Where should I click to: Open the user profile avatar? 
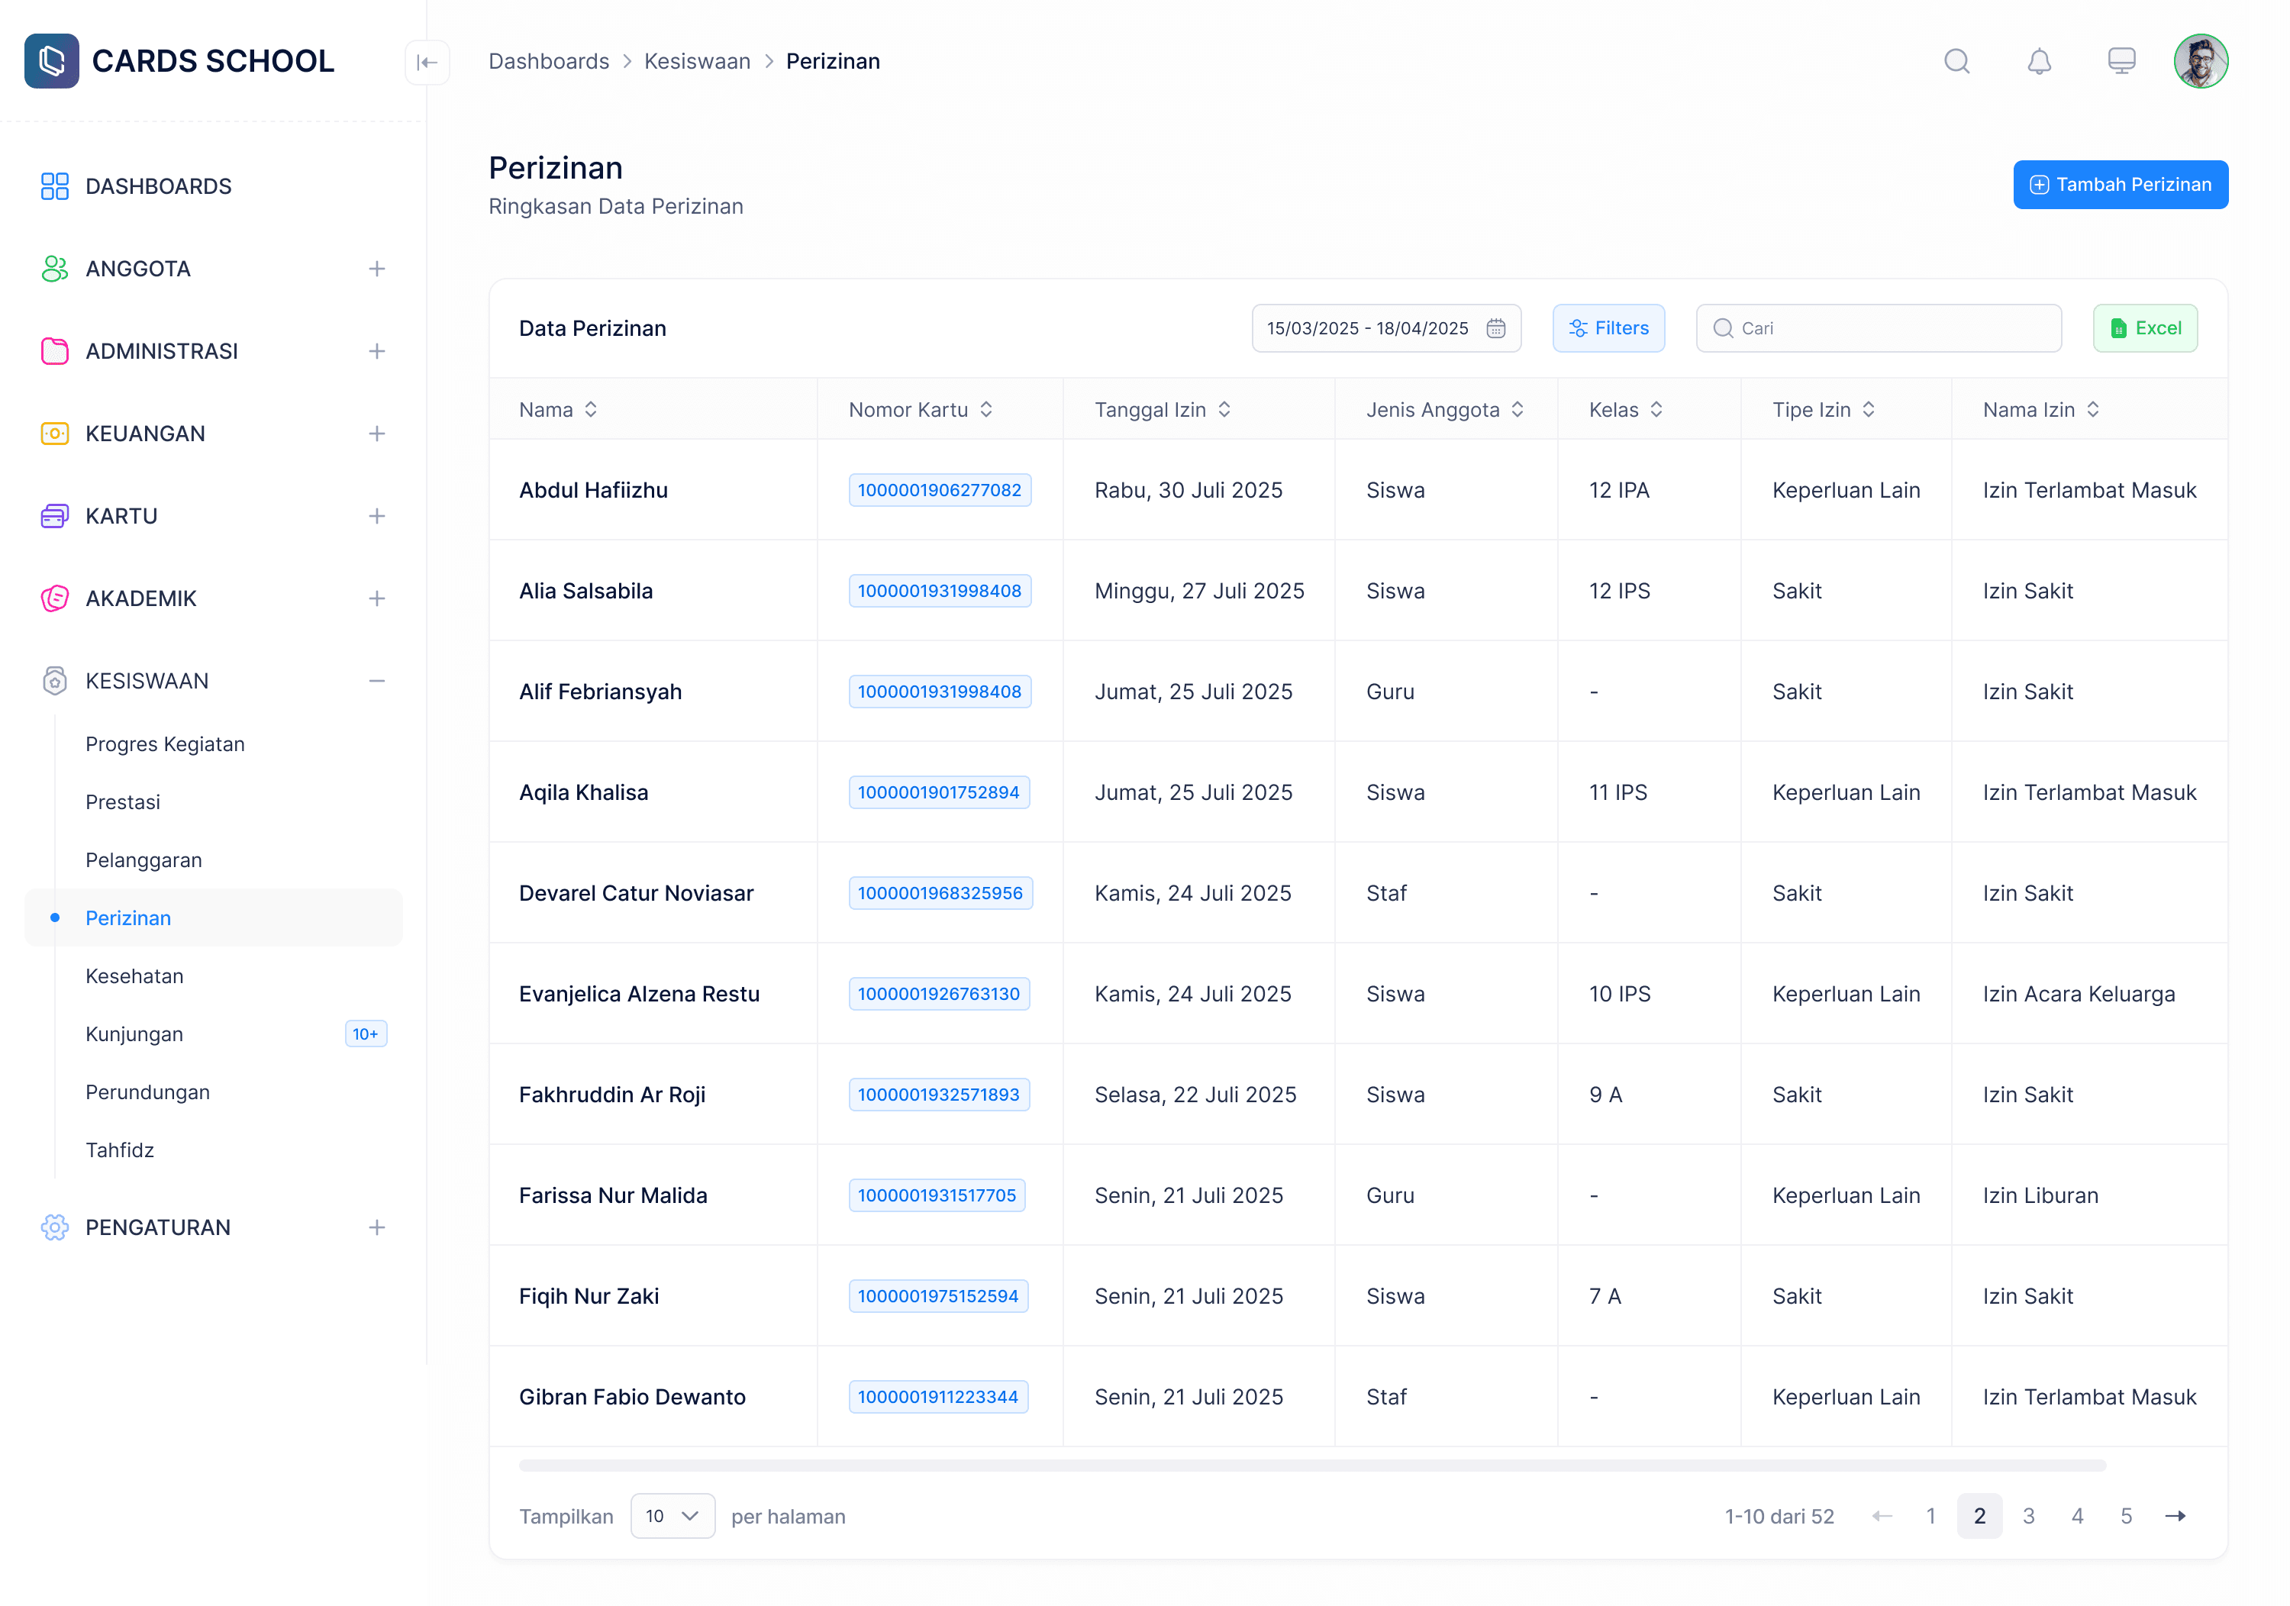pos(2200,62)
